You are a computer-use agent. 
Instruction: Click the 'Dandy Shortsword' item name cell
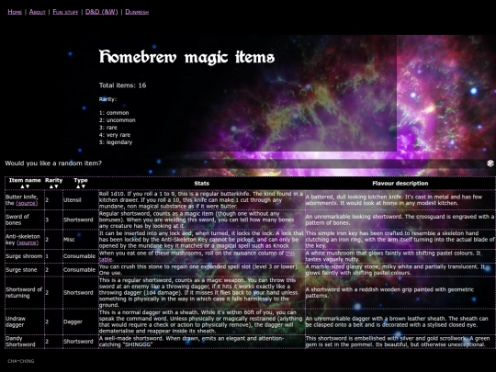pyautogui.click(x=25, y=342)
